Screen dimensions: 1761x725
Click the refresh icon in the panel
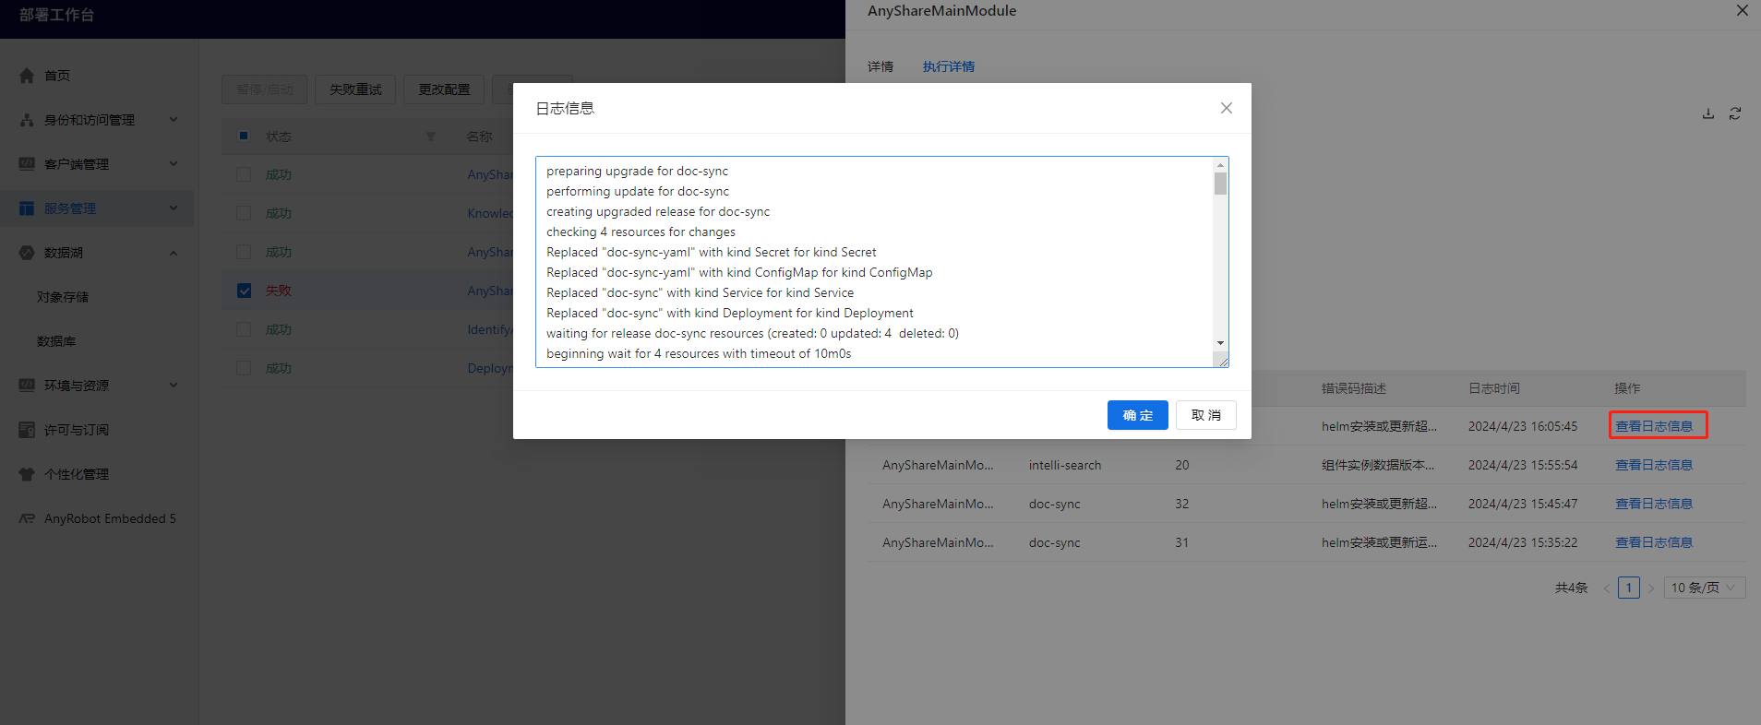1735,113
